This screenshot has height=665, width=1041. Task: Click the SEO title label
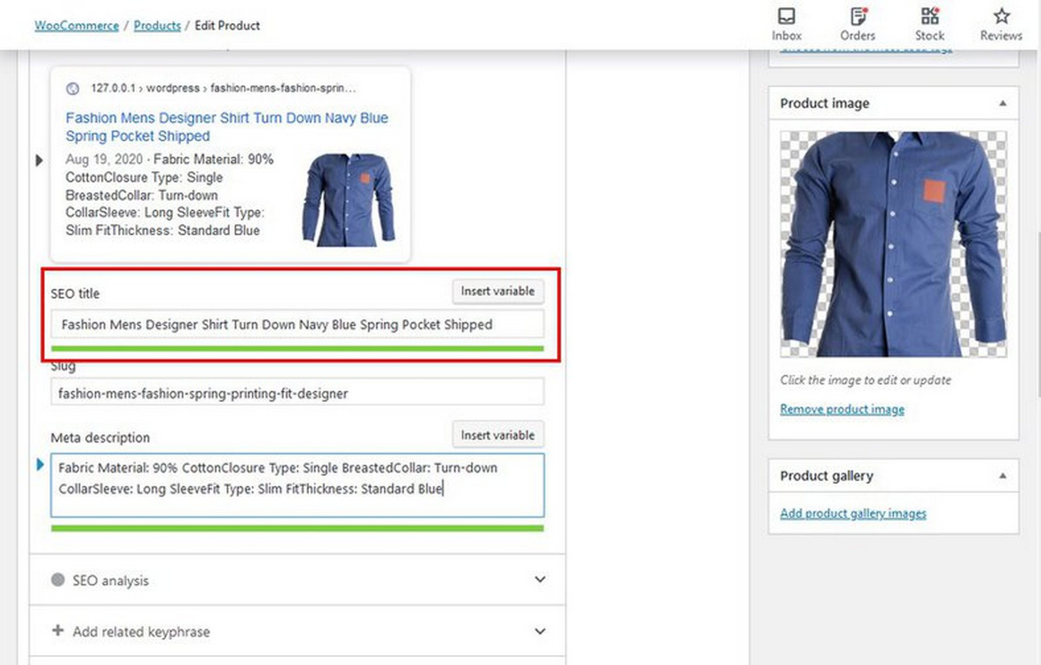click(x=75, y=293)
